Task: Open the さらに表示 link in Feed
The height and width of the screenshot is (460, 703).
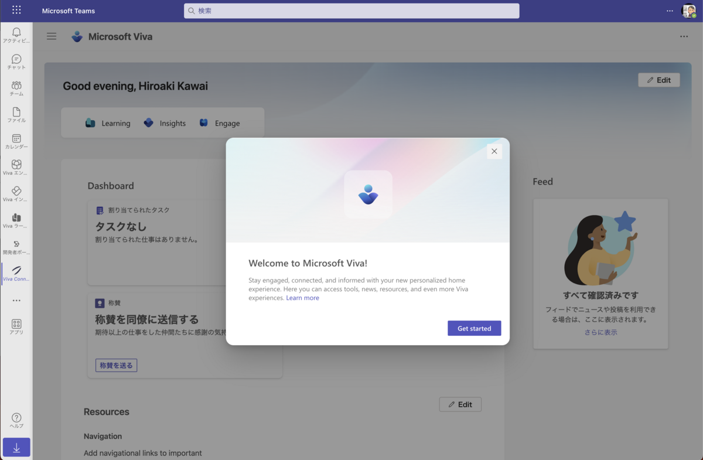Action: [x=600, y=332]
